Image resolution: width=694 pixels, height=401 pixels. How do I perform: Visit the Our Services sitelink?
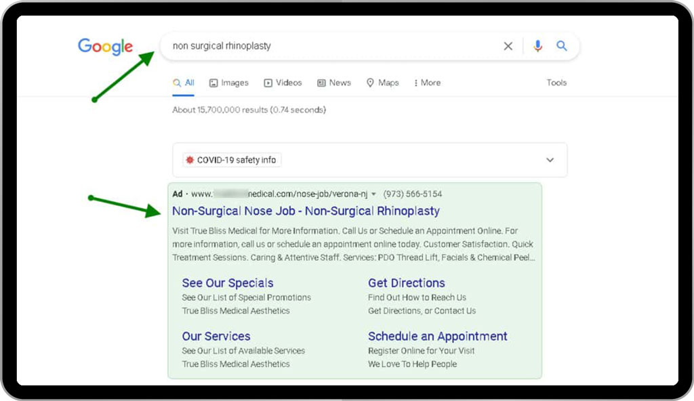[x=216, y=337]
